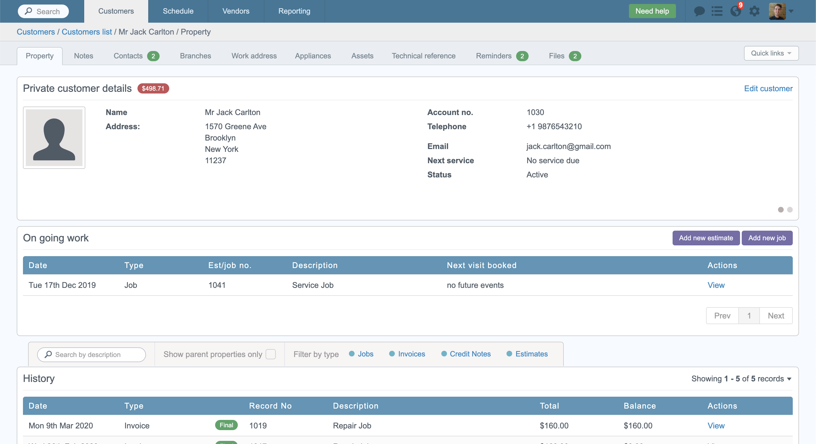Click the customer placeholder profile image

54,137
